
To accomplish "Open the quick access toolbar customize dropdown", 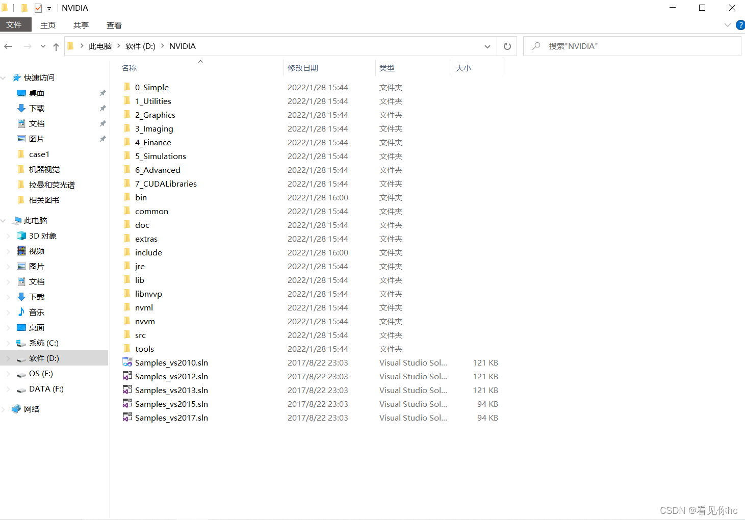I will [49, 8].
